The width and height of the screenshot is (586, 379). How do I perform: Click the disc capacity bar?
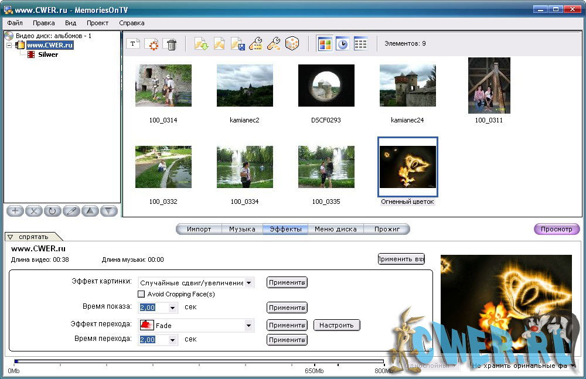pos(199,361)
